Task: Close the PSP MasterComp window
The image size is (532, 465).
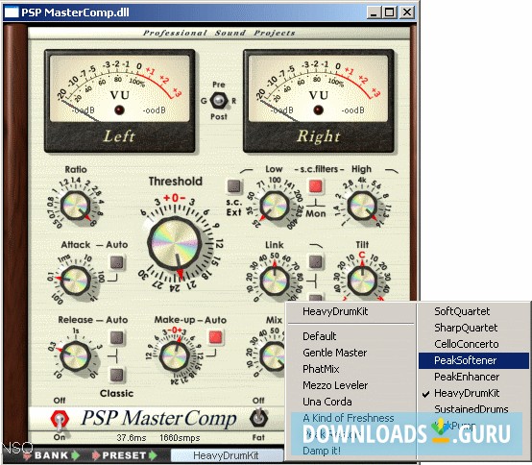Action: pyautogui.click(x=406, y=12)
